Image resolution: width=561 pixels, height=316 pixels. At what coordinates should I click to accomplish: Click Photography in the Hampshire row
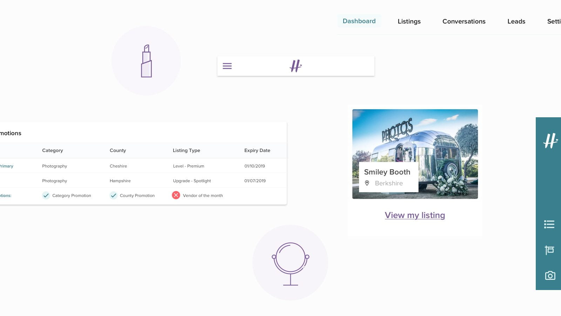55,181
